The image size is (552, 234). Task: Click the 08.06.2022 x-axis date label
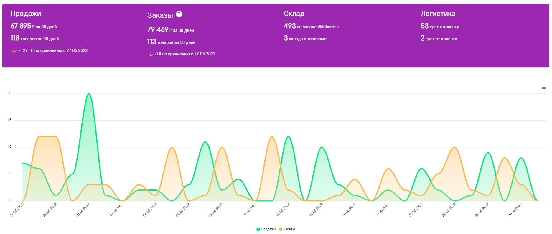click(216, 210)
